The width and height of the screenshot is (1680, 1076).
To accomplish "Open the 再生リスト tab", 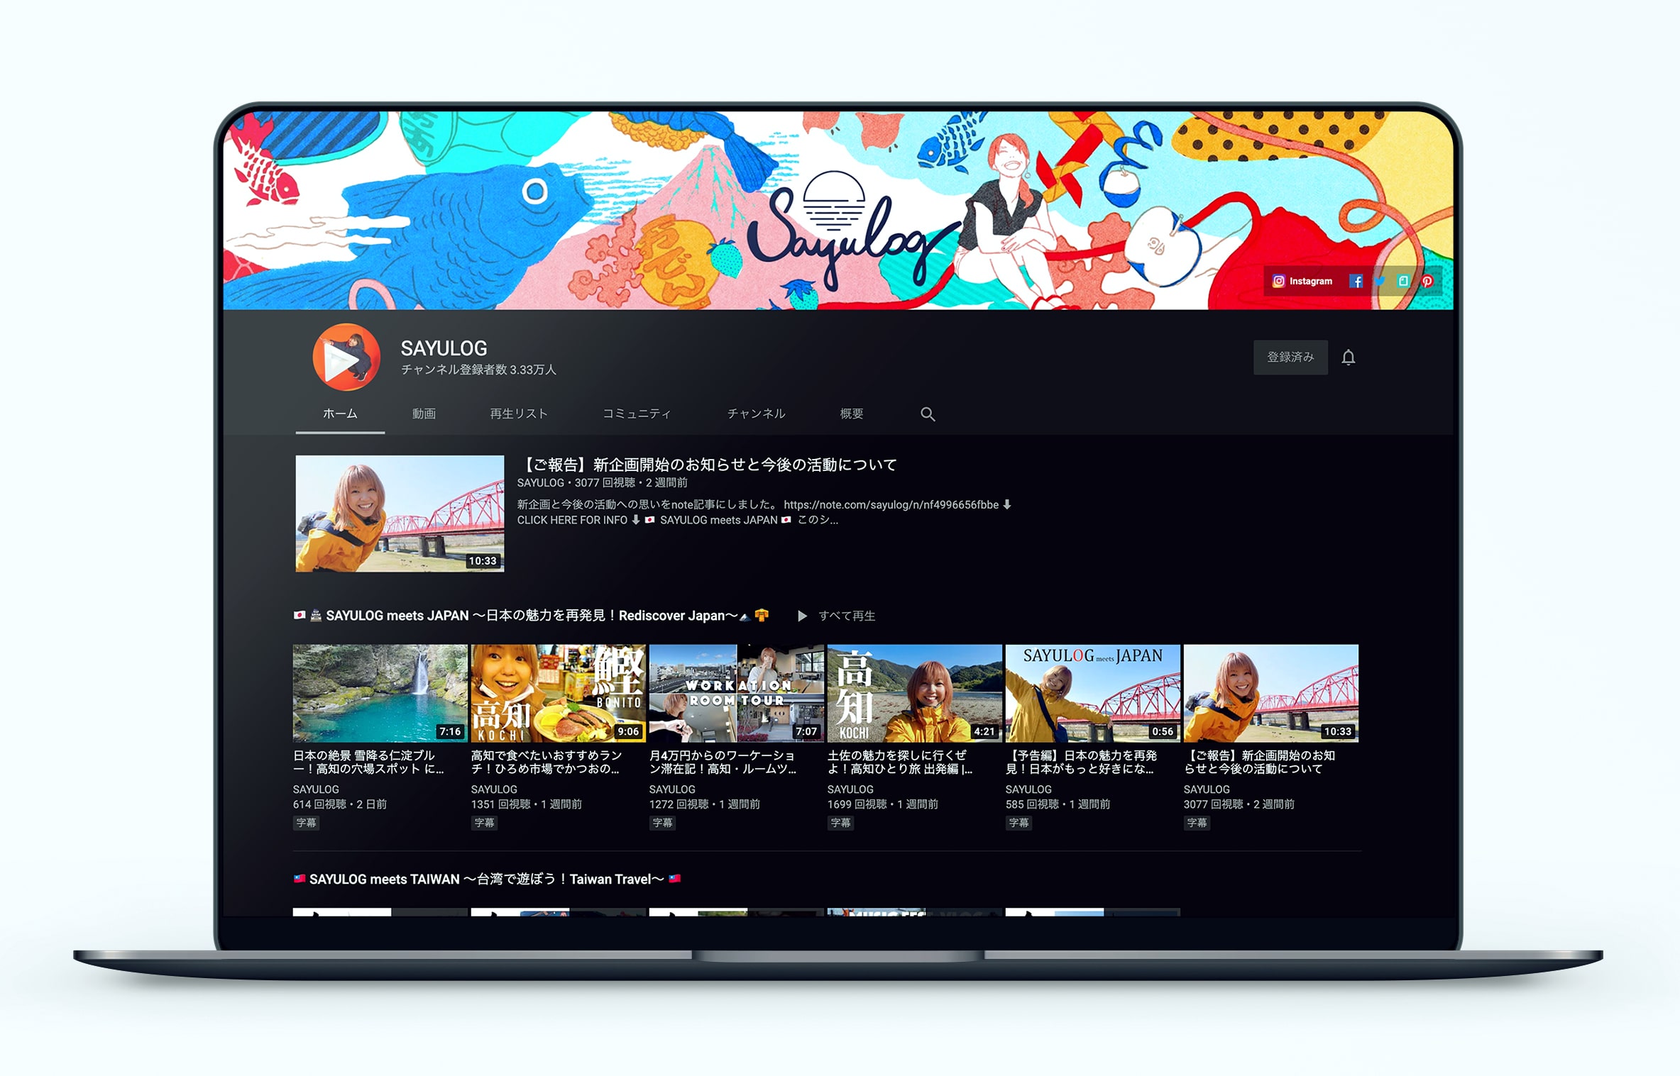I will 519,414.
